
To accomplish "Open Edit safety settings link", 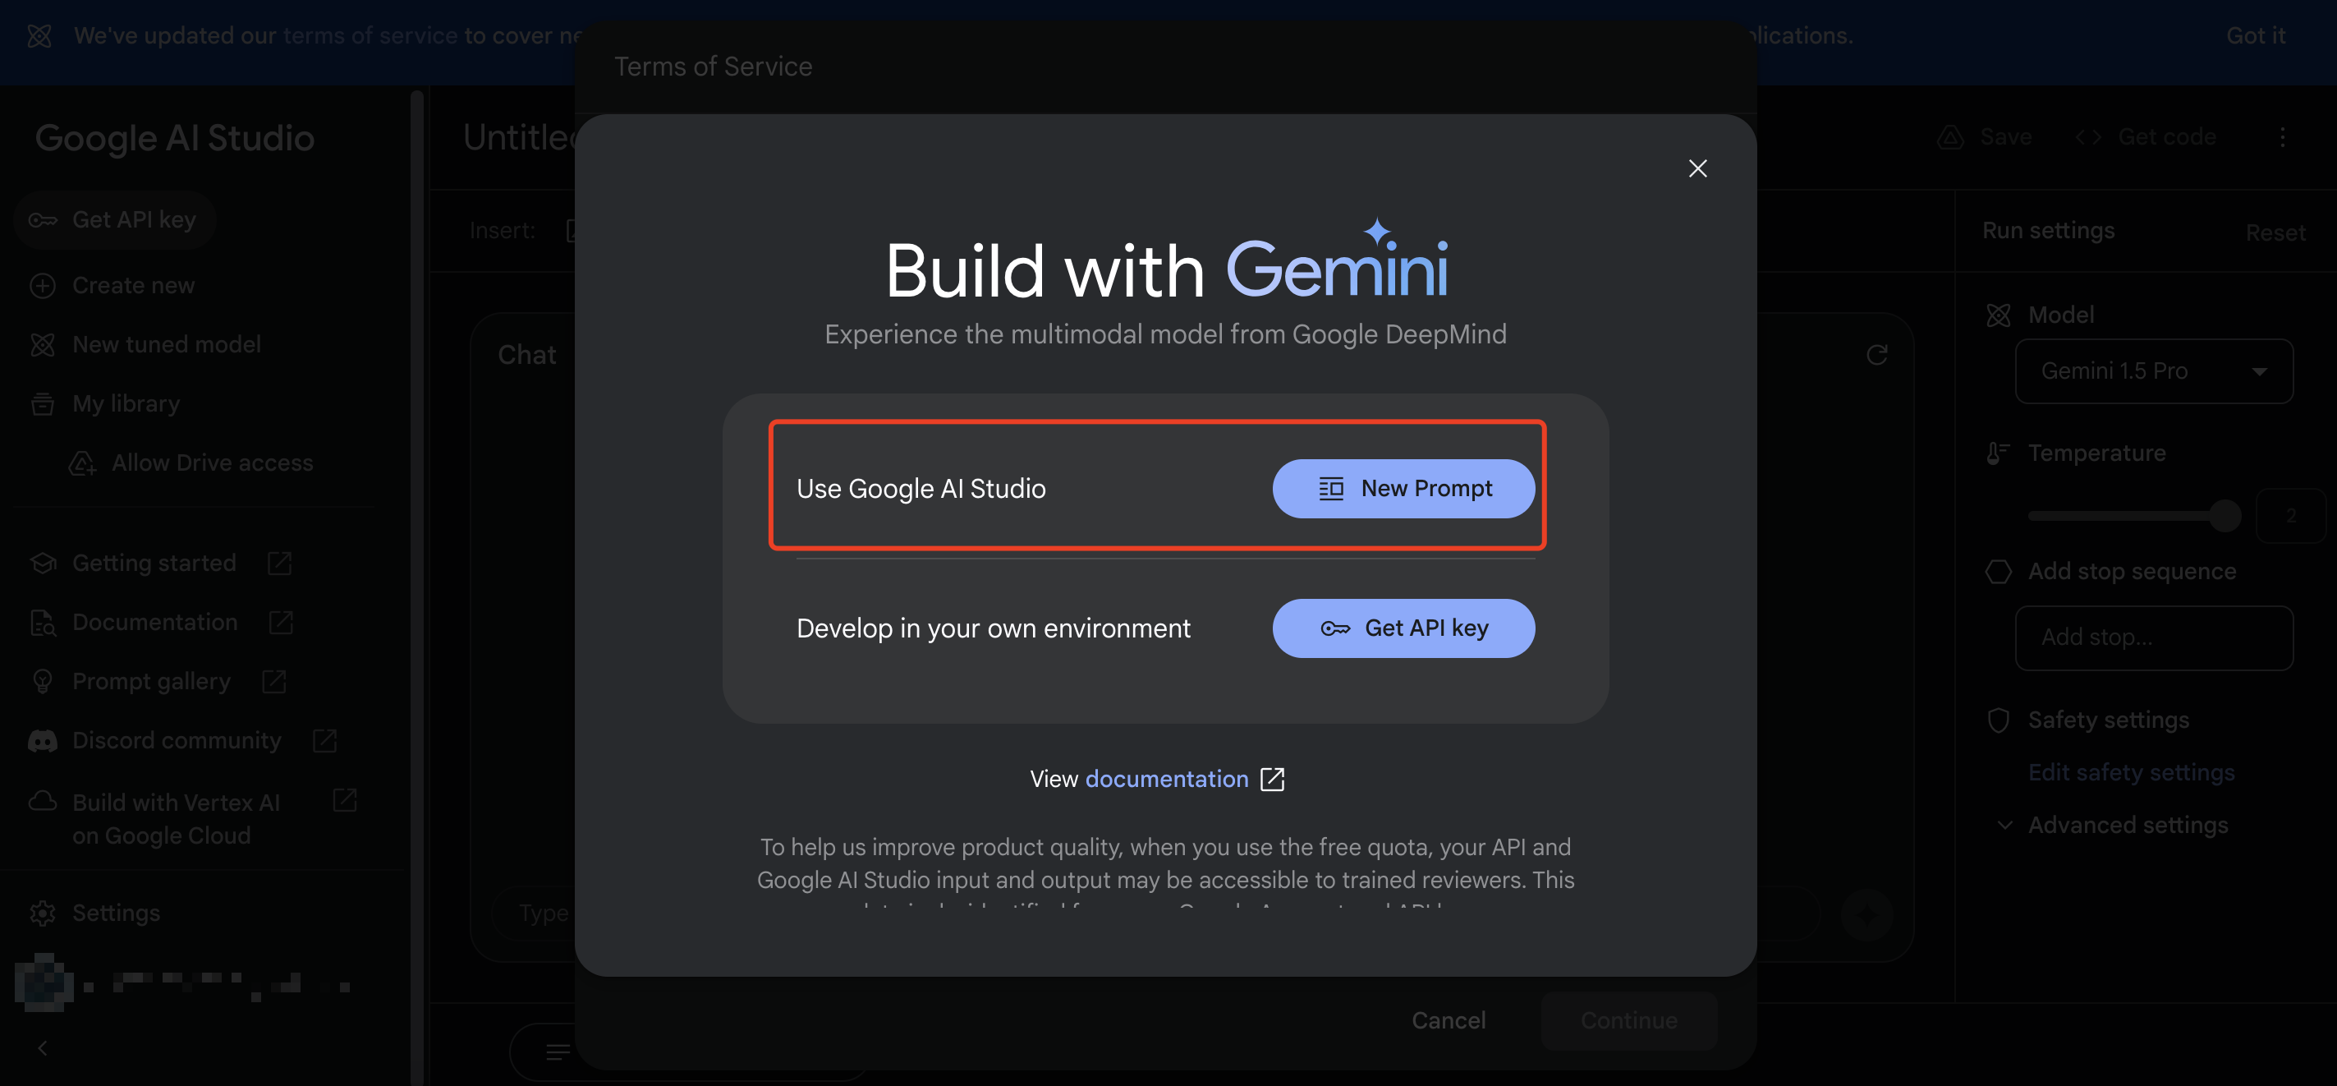I will tap(2130, 772).
